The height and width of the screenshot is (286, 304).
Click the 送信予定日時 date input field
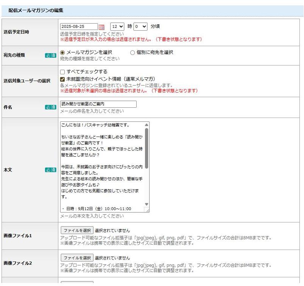tap(79, 27)
